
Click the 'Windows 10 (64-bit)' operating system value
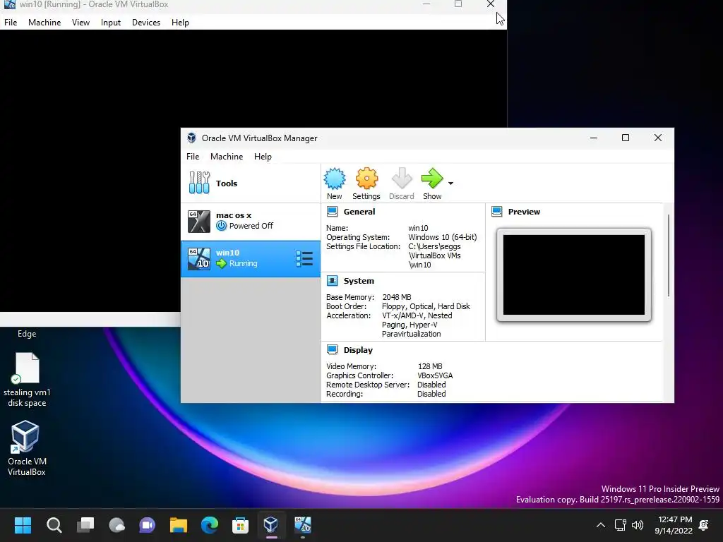[x=443, y=237]
